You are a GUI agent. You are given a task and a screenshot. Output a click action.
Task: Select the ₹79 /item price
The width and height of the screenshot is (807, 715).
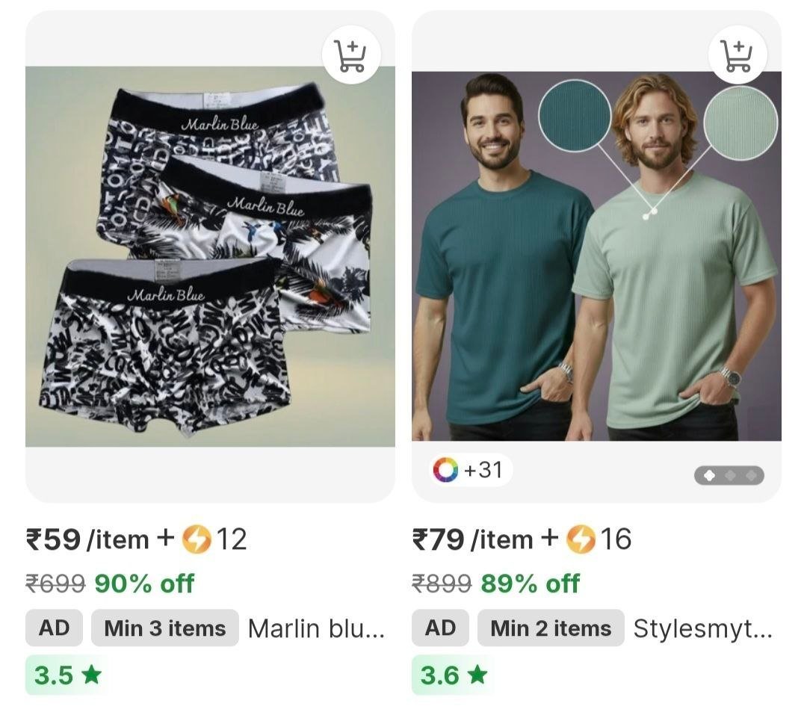[x=472, y=539]
